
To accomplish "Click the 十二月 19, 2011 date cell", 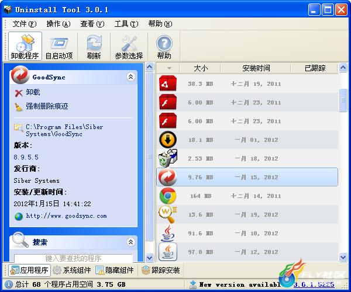I will 256,84.
